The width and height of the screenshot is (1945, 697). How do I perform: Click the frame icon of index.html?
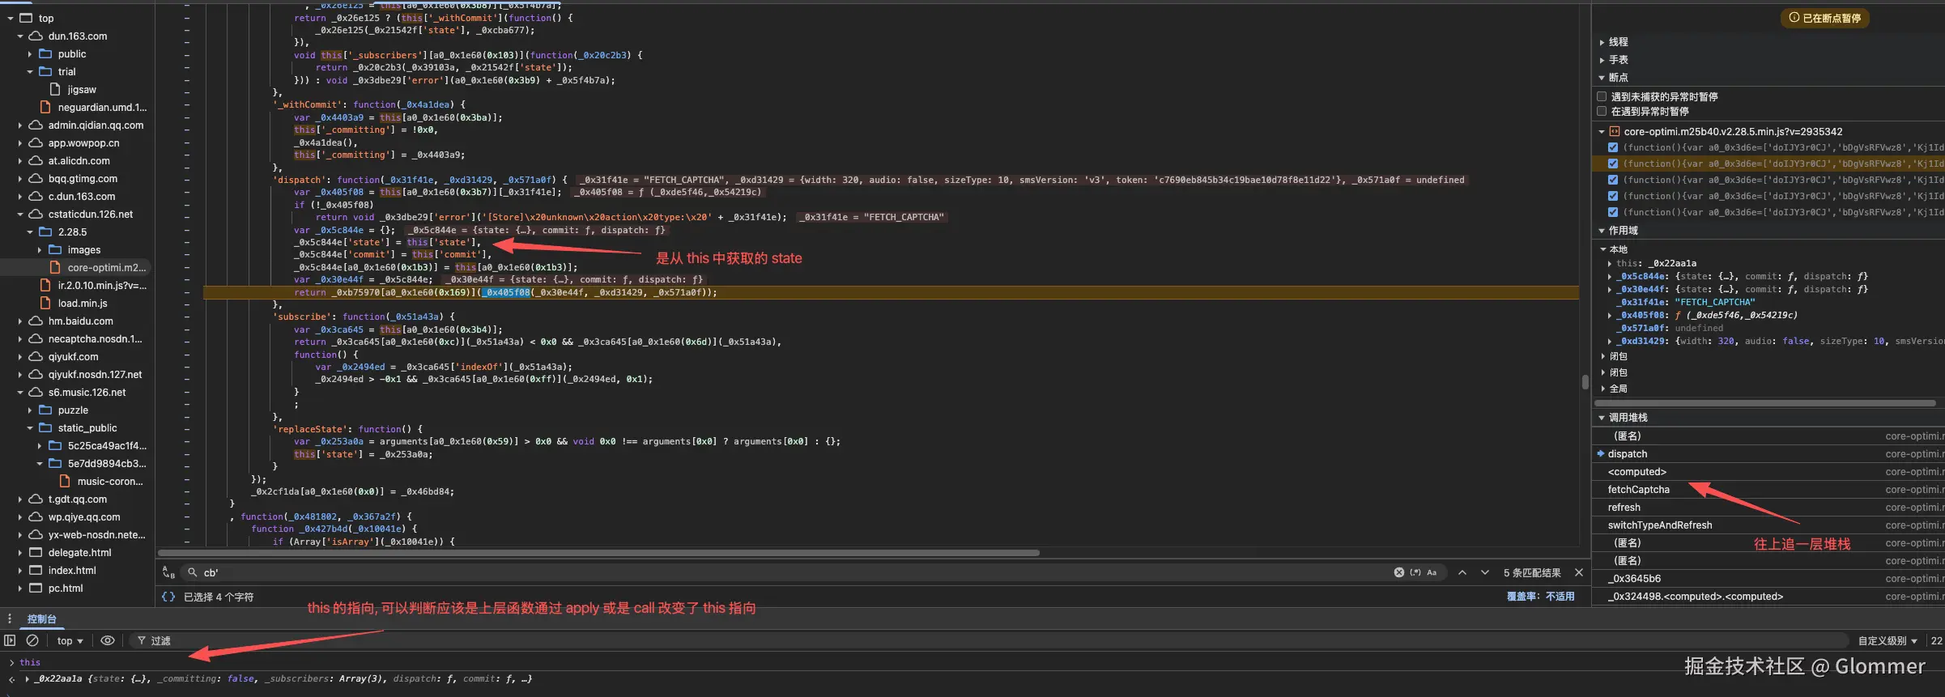pyautogui.click(x=36, y=571)
